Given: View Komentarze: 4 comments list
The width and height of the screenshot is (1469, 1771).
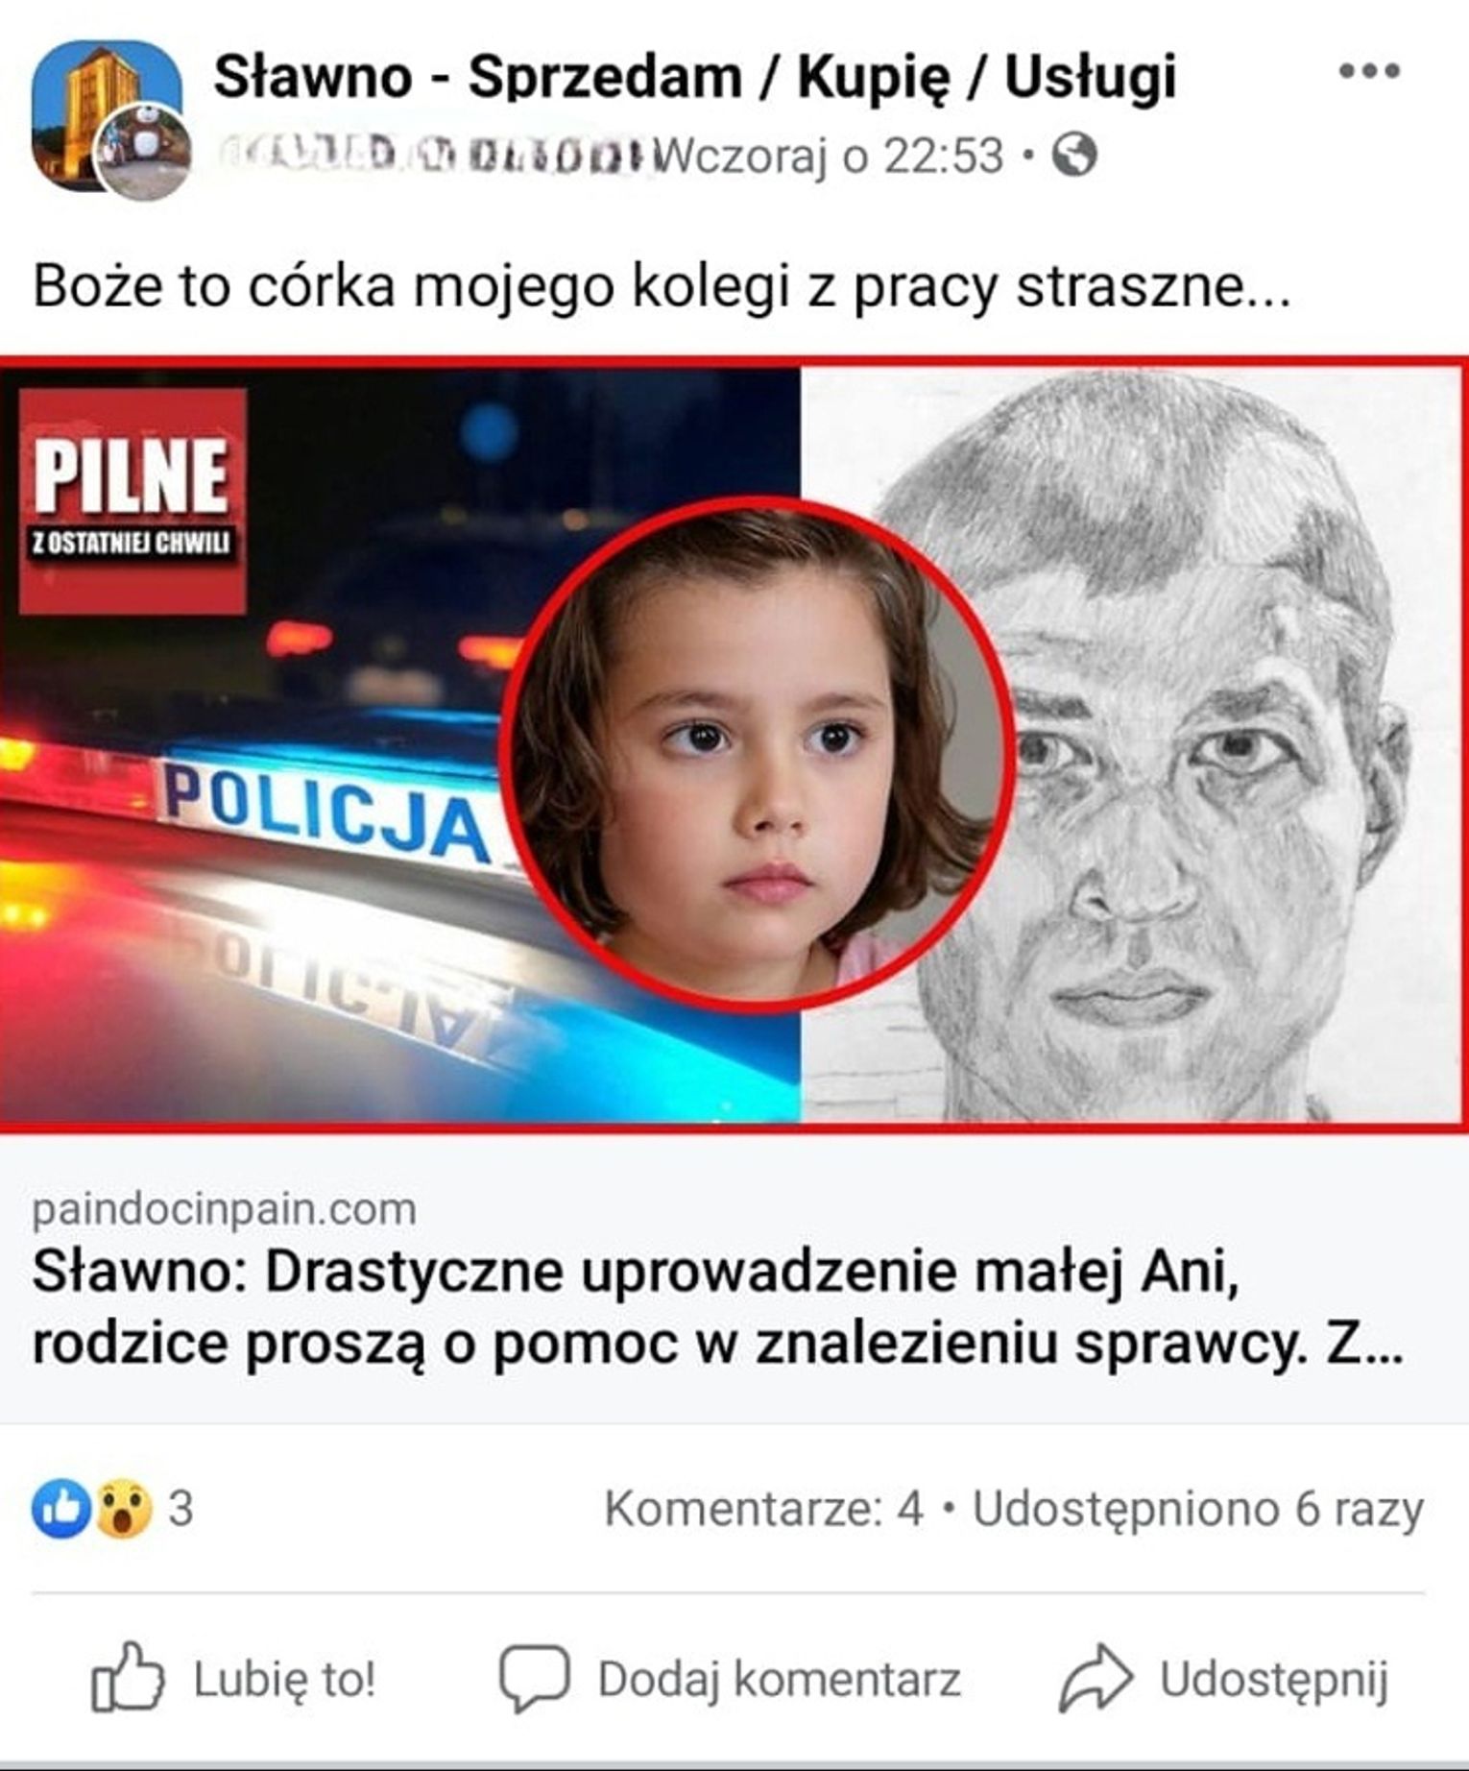Looking at the screenshot, I should click(x=763, y=1509).
